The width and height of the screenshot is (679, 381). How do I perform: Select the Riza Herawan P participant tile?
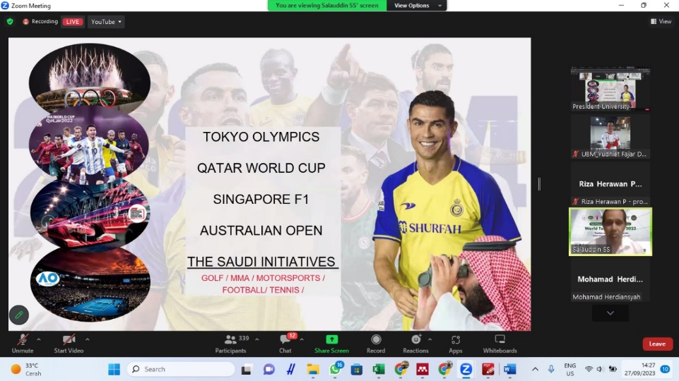click(x=610, y=185)
